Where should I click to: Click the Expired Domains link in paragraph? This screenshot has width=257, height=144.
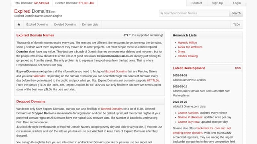[x=116, y=72]
